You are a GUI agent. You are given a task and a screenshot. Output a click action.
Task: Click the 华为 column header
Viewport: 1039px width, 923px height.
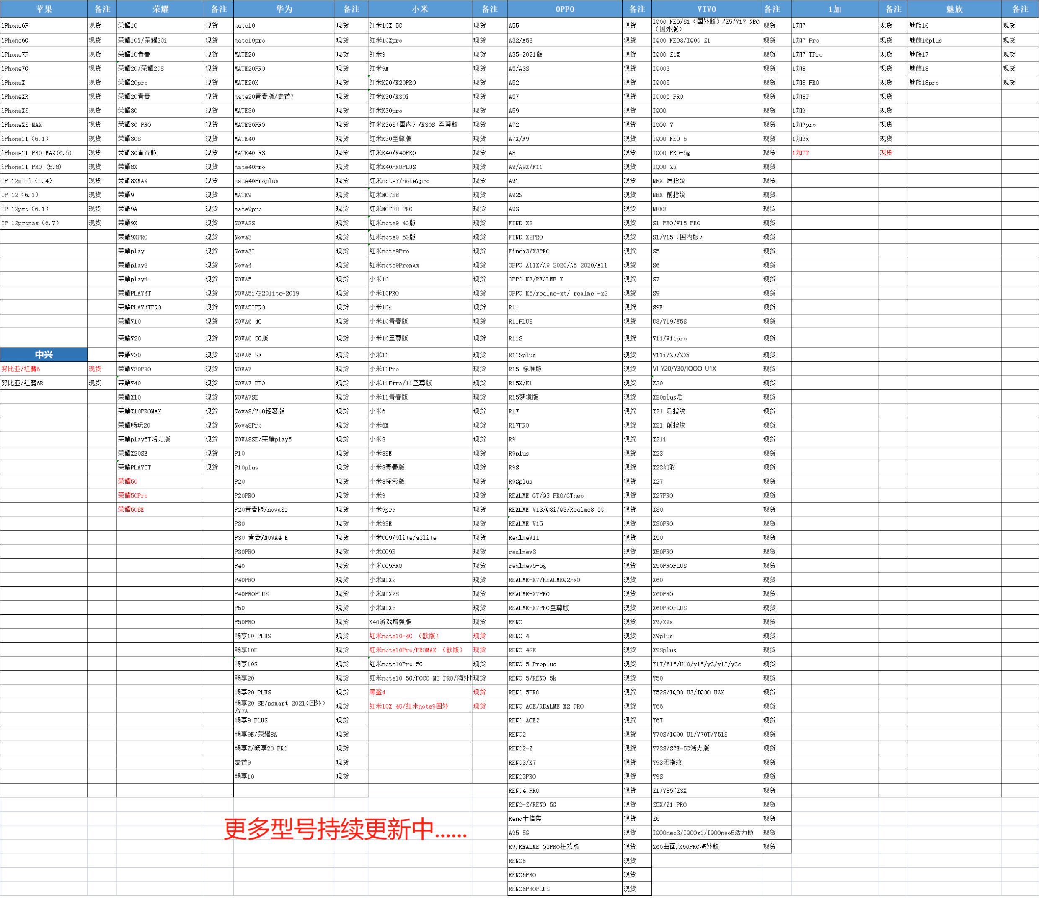click(284, 9)
